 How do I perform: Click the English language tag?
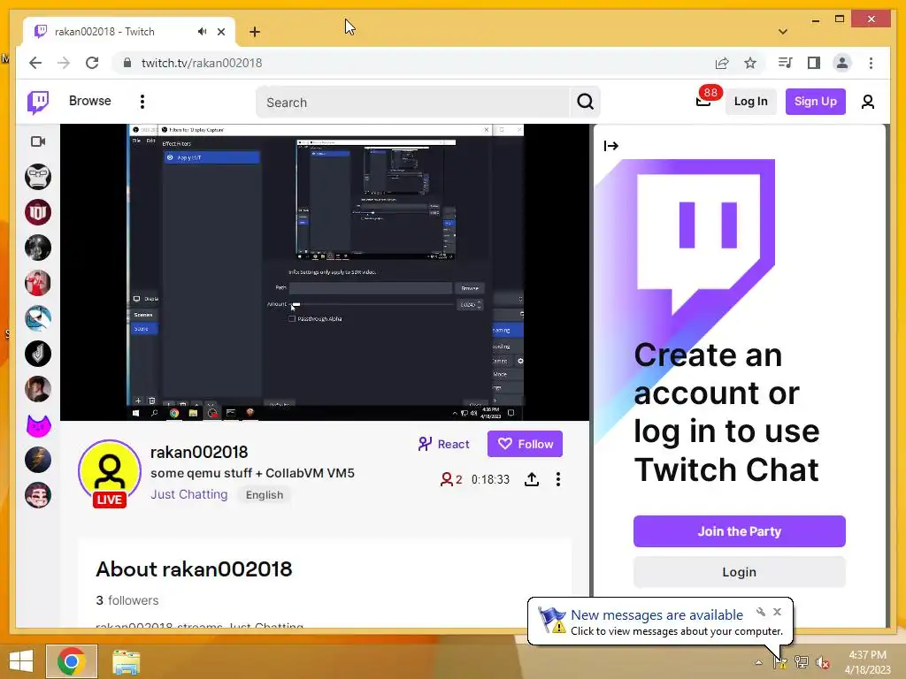tap(264, 495)
